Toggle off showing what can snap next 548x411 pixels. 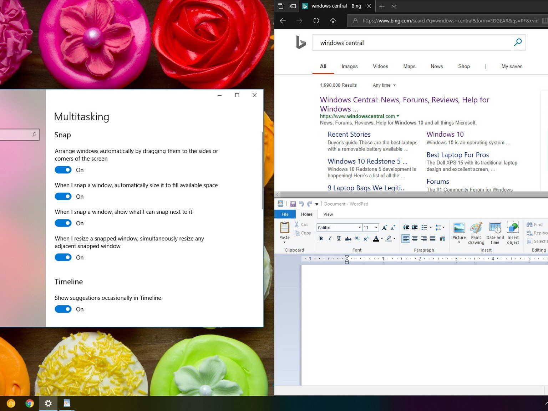63,223
